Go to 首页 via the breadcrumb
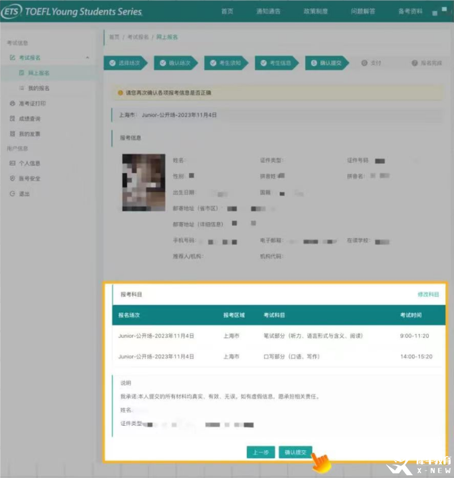454x478 pixels. click(x=114, y=37)
